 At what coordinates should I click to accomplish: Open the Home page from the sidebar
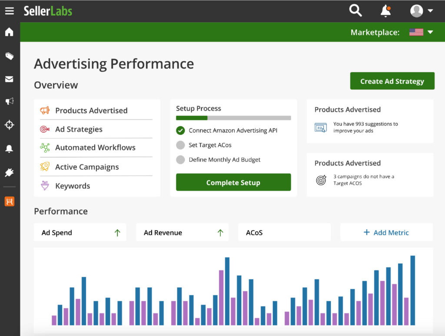(x=10, y=32)
